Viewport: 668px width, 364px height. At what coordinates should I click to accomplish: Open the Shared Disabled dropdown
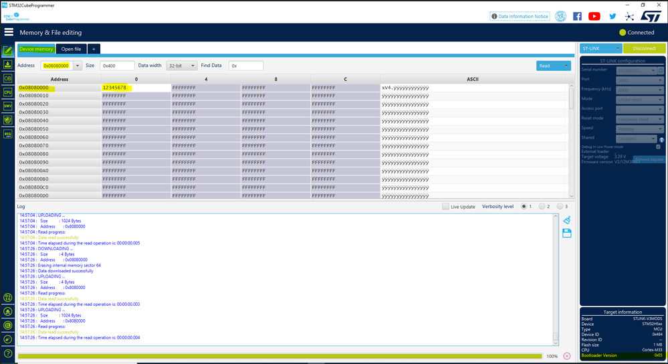[x=637, y=139]
